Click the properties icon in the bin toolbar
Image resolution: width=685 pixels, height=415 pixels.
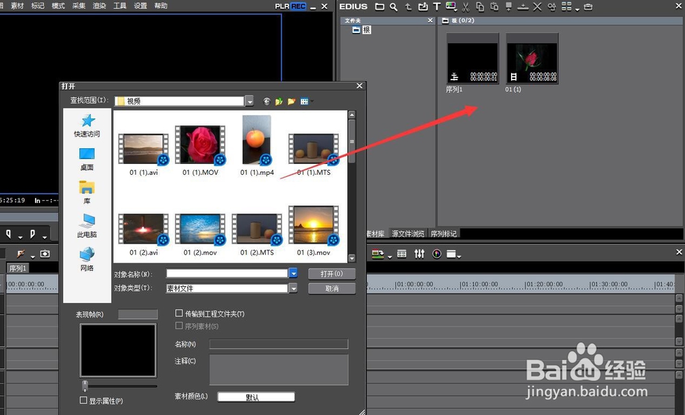coord(552,7)
